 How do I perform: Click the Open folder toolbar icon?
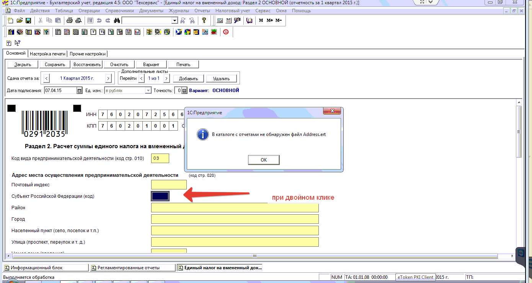point(20,20)
